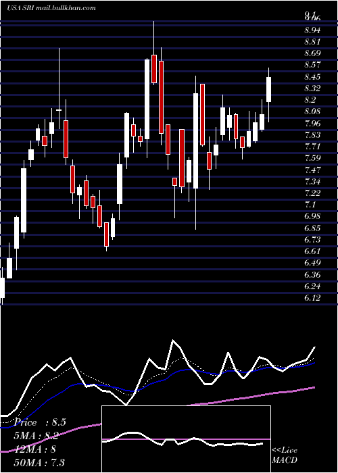Click the 'USA SRI mail.bullkhan.com' chart title
338x473 pixels.
pos(51,8)
